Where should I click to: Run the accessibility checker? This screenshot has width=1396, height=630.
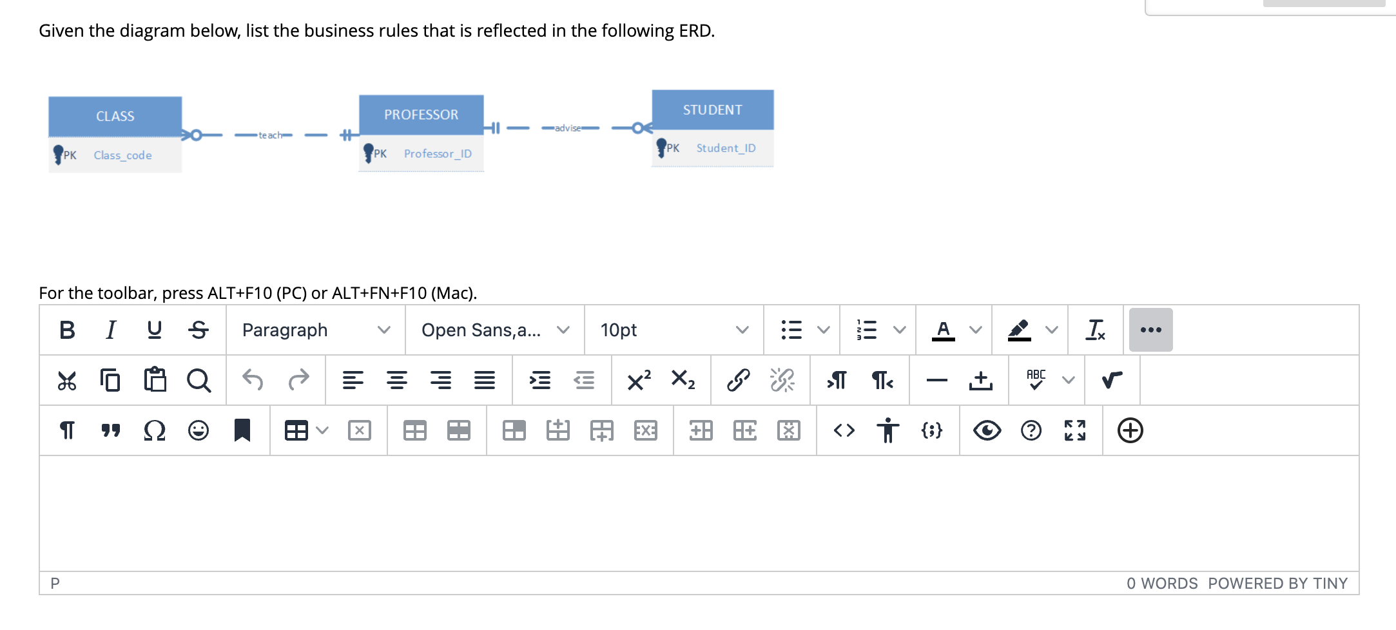[x=889, y=430]
